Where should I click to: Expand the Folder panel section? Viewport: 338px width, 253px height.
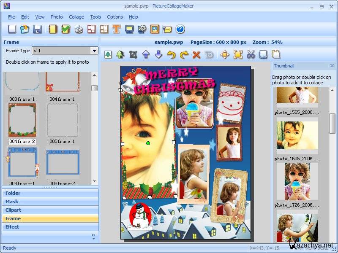point(50,193)
